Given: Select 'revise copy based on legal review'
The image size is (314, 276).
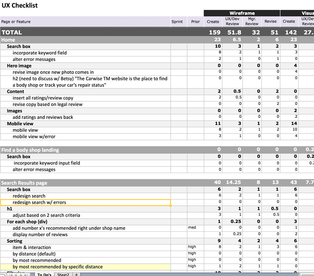Looking at the screenshot, I should click(x=85, y=105).
